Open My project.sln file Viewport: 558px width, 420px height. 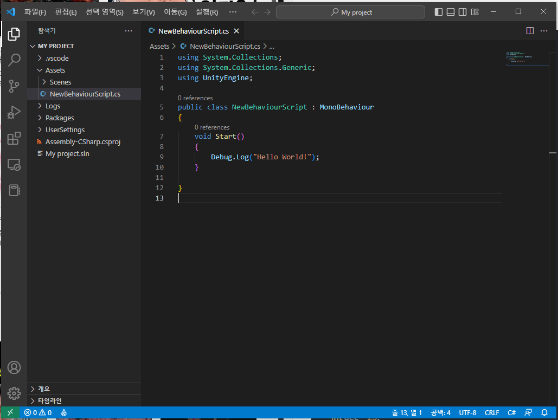click(84, 153)
